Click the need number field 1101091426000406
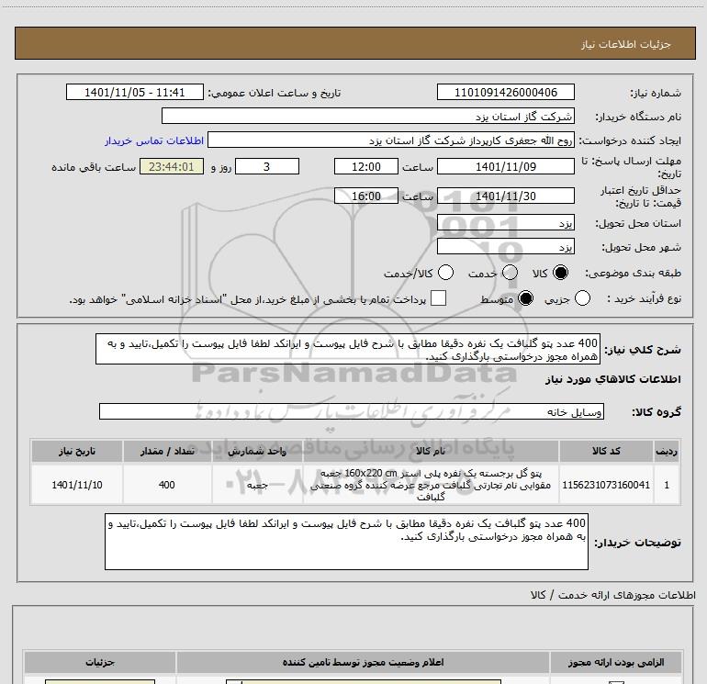Image resolution: width=707 pixels, height=684 pixels. tap(505, 92)
